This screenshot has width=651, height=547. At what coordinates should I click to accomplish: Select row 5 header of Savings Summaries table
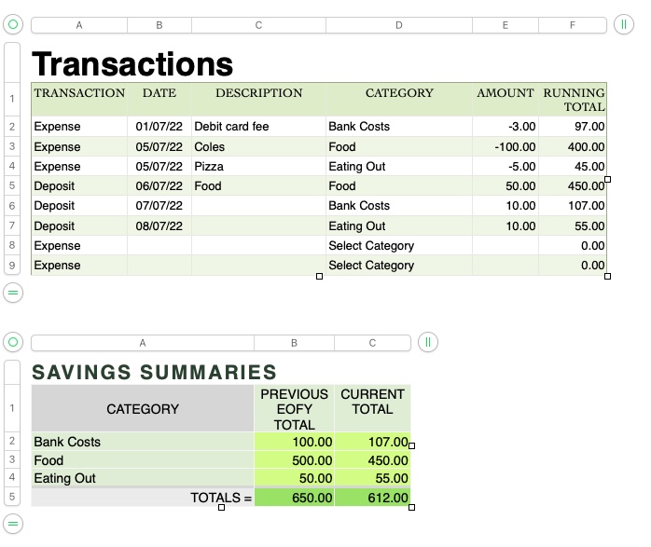pos(12,497)
